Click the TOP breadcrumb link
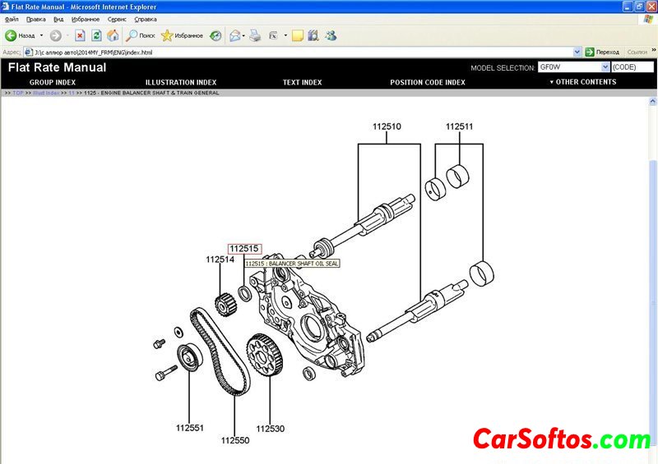Screen dimensions: 658x464 pyautogui.click(x=18, y=93)
